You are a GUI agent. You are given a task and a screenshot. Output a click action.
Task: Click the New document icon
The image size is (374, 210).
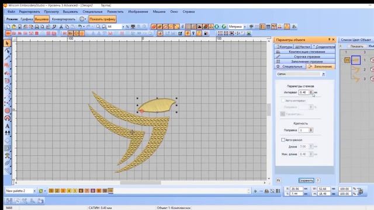coord(8,27)
